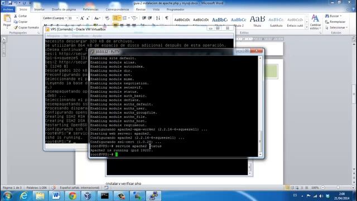
Task: Open VirtualBox from the taskbar
Action: [x=88, y=196]
